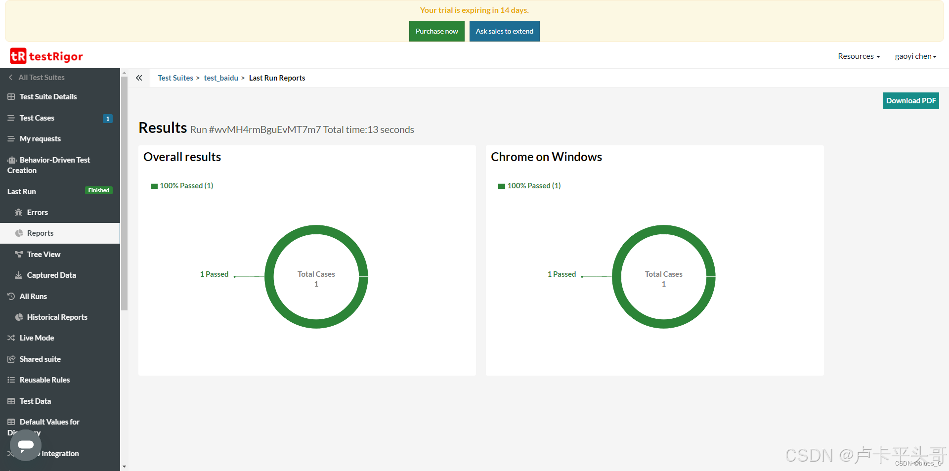Click '1 Passed' label in Overall results

coord(214,274)
